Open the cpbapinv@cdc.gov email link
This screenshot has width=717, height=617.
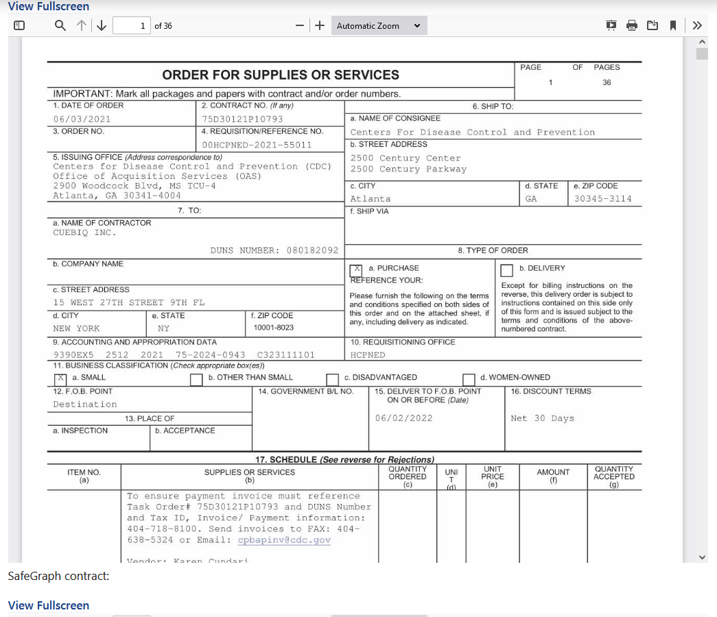[x=284, y=540]
